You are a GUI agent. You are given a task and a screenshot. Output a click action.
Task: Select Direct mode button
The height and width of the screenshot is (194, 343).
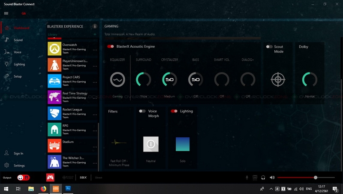[x=99, y=178]
